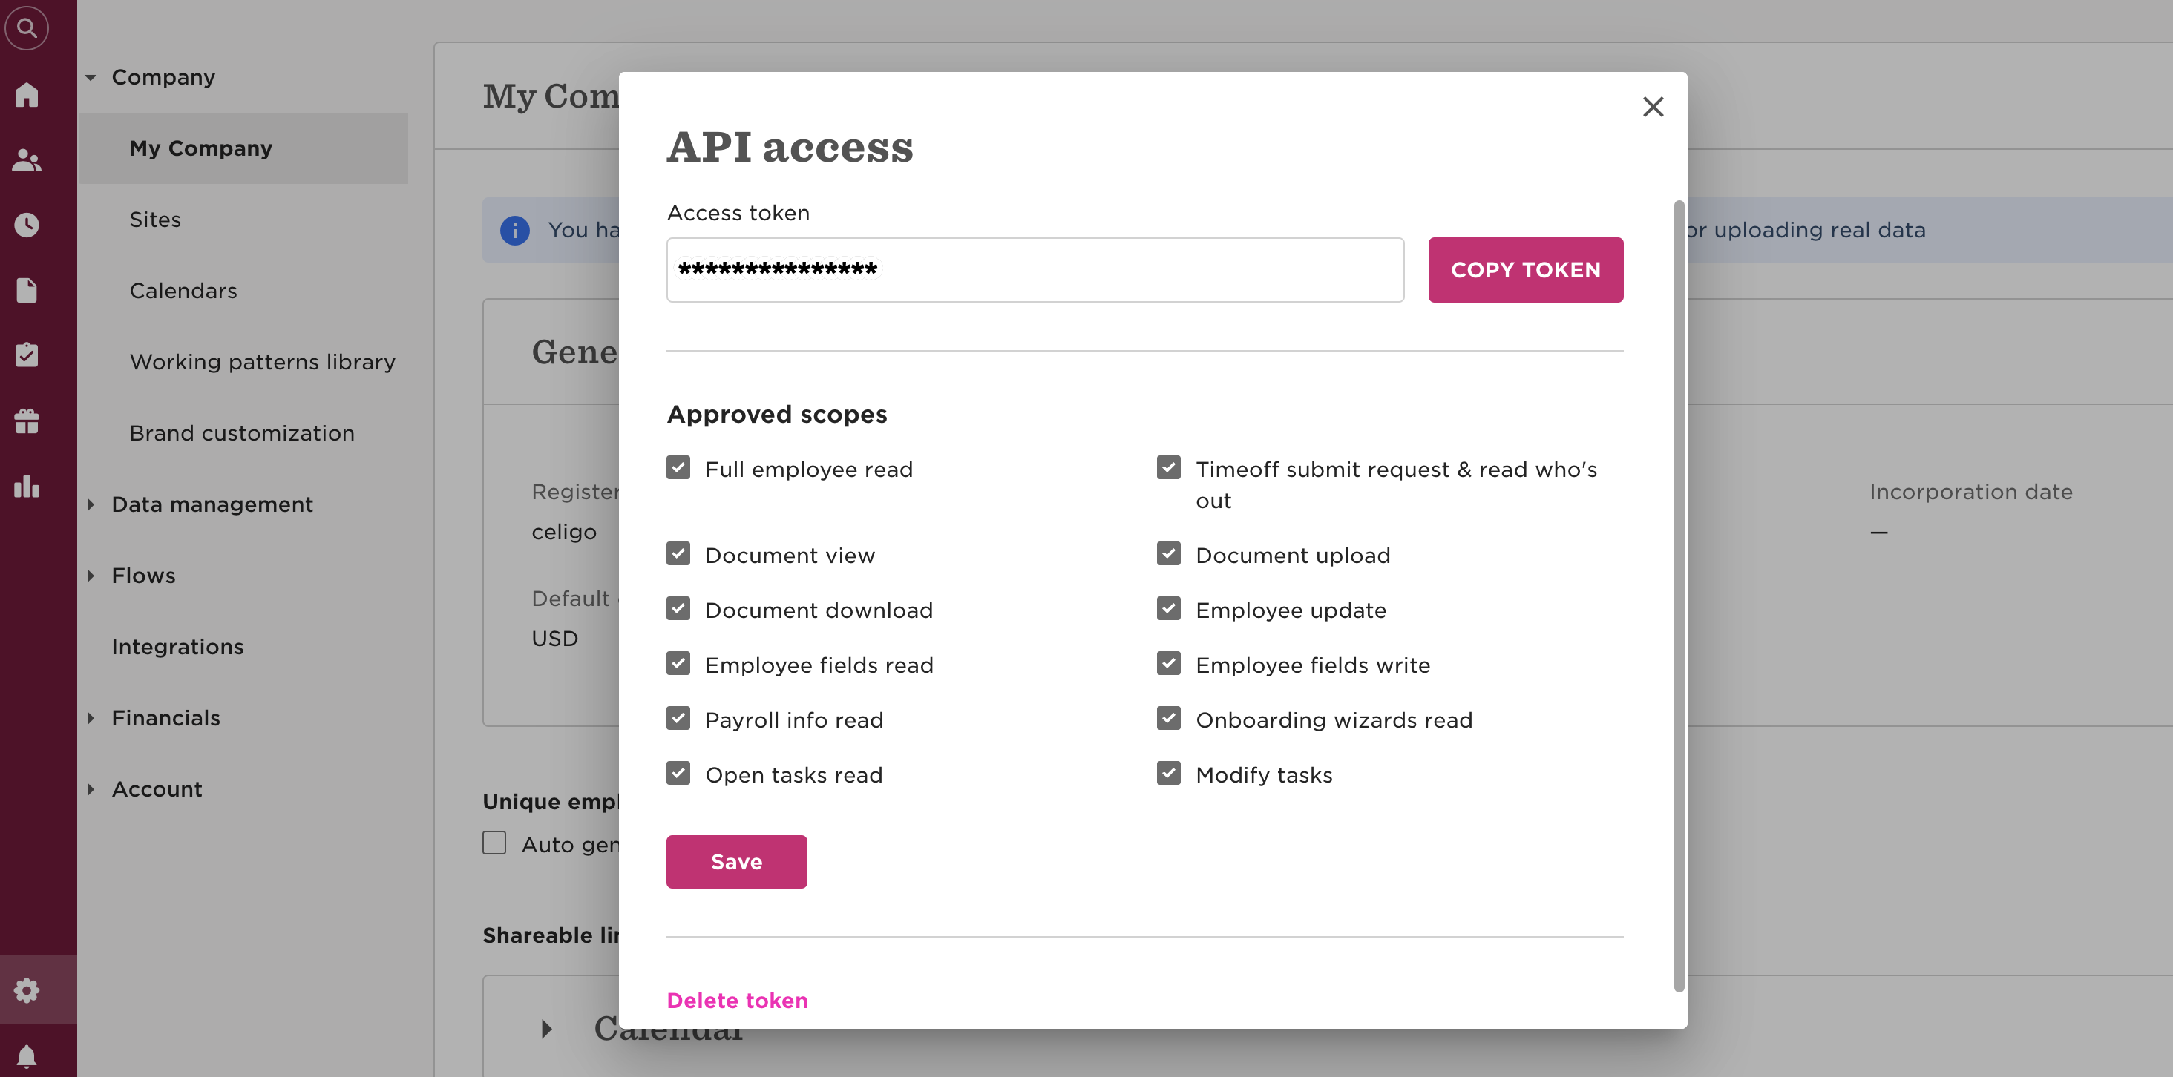Open the Time clock icon
The width and height of the screenshot is (2173, 1077).
click(27, 225)
